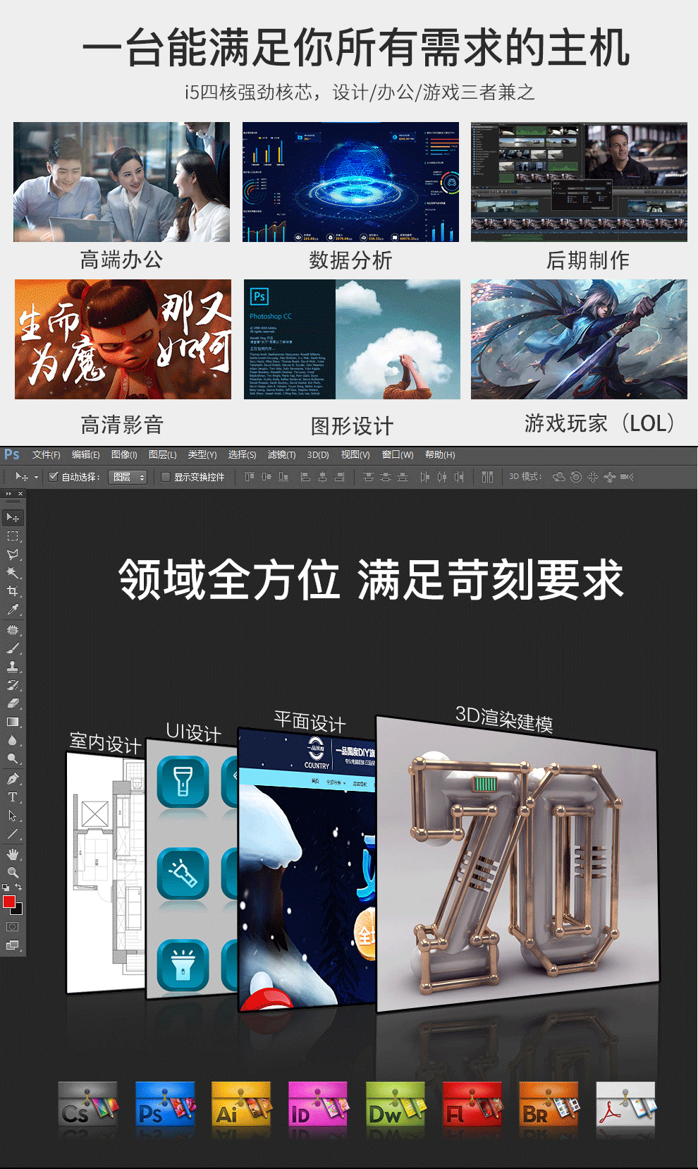Toggle the 自动选择 checkbox
The height and width of the screenshot is (1169, 698).
[53, 477]
